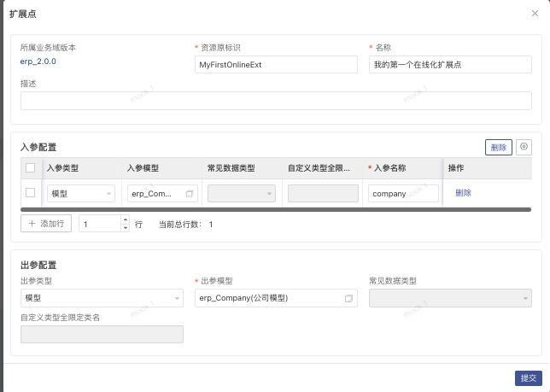Click the 添加行 button
Viewport: 550px width, 392px height.
(x=46, y=224)
